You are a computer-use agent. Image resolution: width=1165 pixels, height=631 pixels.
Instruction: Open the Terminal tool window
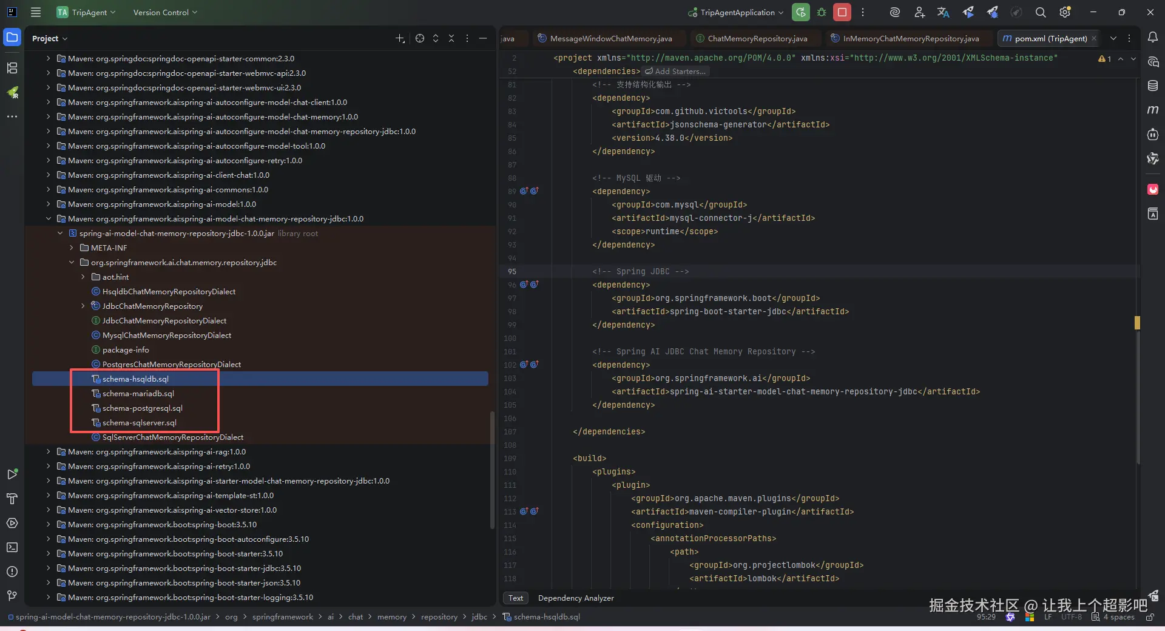(x=12, y=547)
